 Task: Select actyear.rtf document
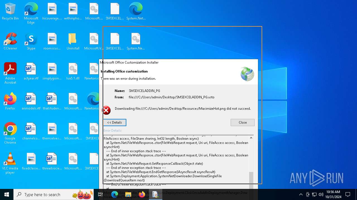(x=31, y=72)
